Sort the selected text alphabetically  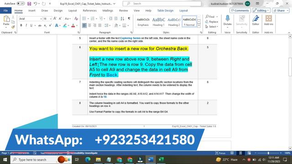tap(122, 19)
